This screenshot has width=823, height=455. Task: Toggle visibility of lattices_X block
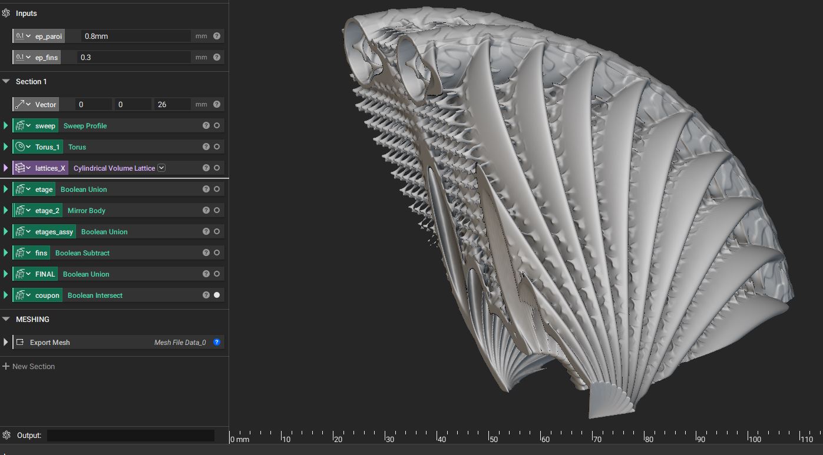217,168
